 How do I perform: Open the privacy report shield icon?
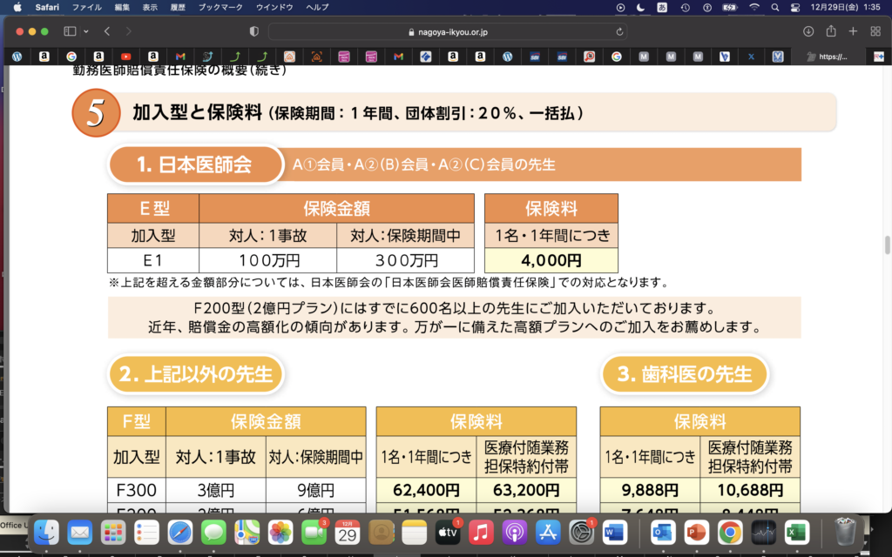pyautogui.click(x=254, y=31)
